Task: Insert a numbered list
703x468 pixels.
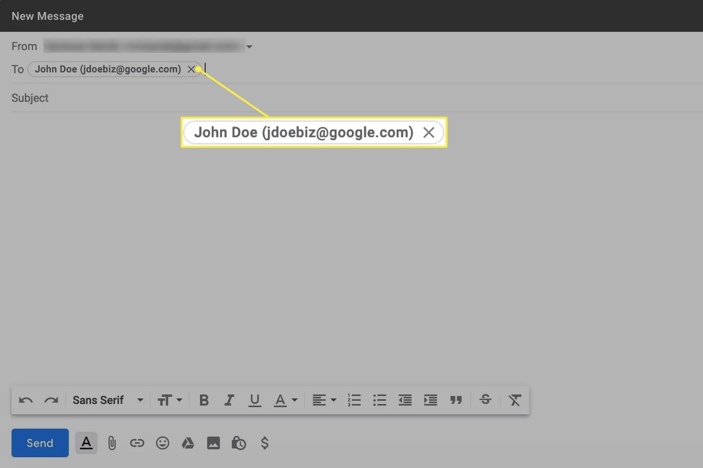Action: pyautogui.click(x=354, y=400)
